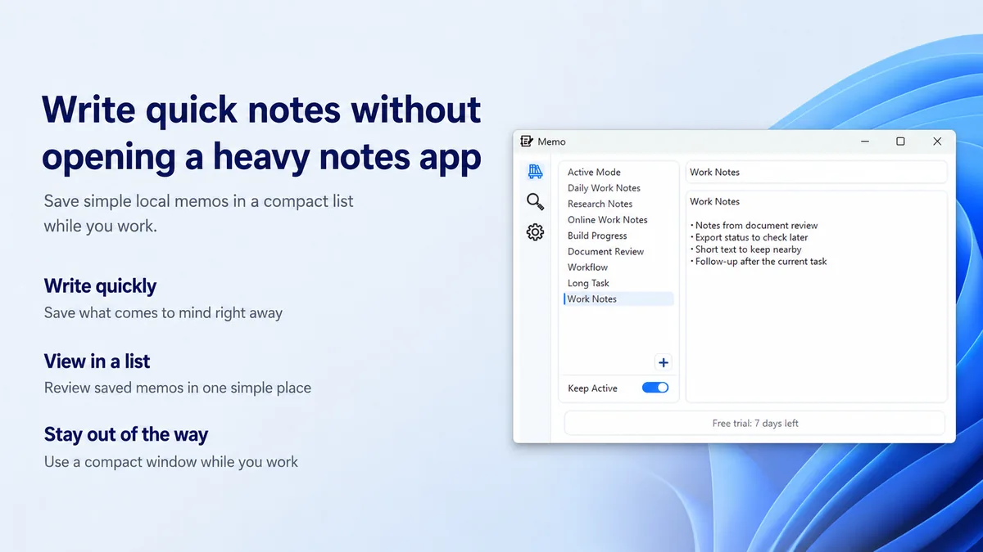Click the 'Notes from document review' bullet line
This screenshot has height=552, width=983.
coord(754,226)
